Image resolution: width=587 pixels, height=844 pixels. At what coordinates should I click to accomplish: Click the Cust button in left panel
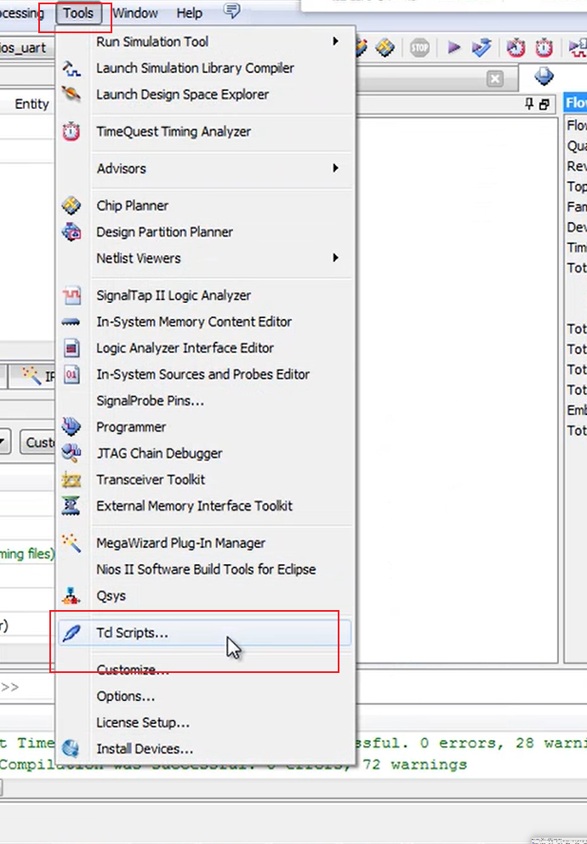click(x=37, y=442)
